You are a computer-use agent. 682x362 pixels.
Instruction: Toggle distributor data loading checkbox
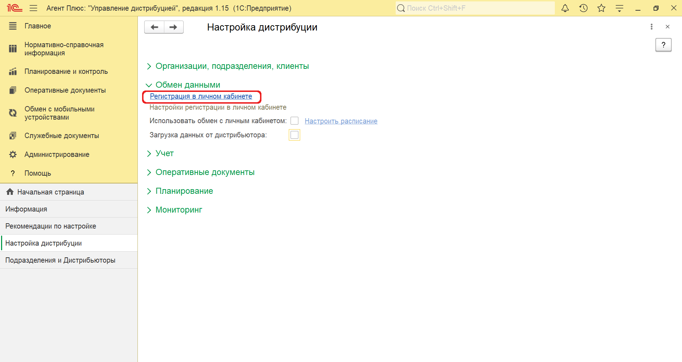[294, 135]
